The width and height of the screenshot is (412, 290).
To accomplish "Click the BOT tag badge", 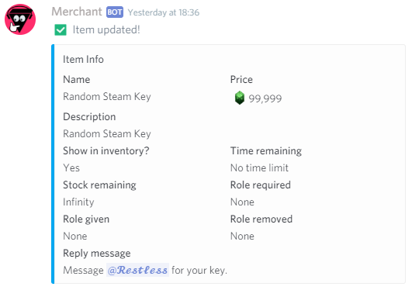I will tap(115, 12).
